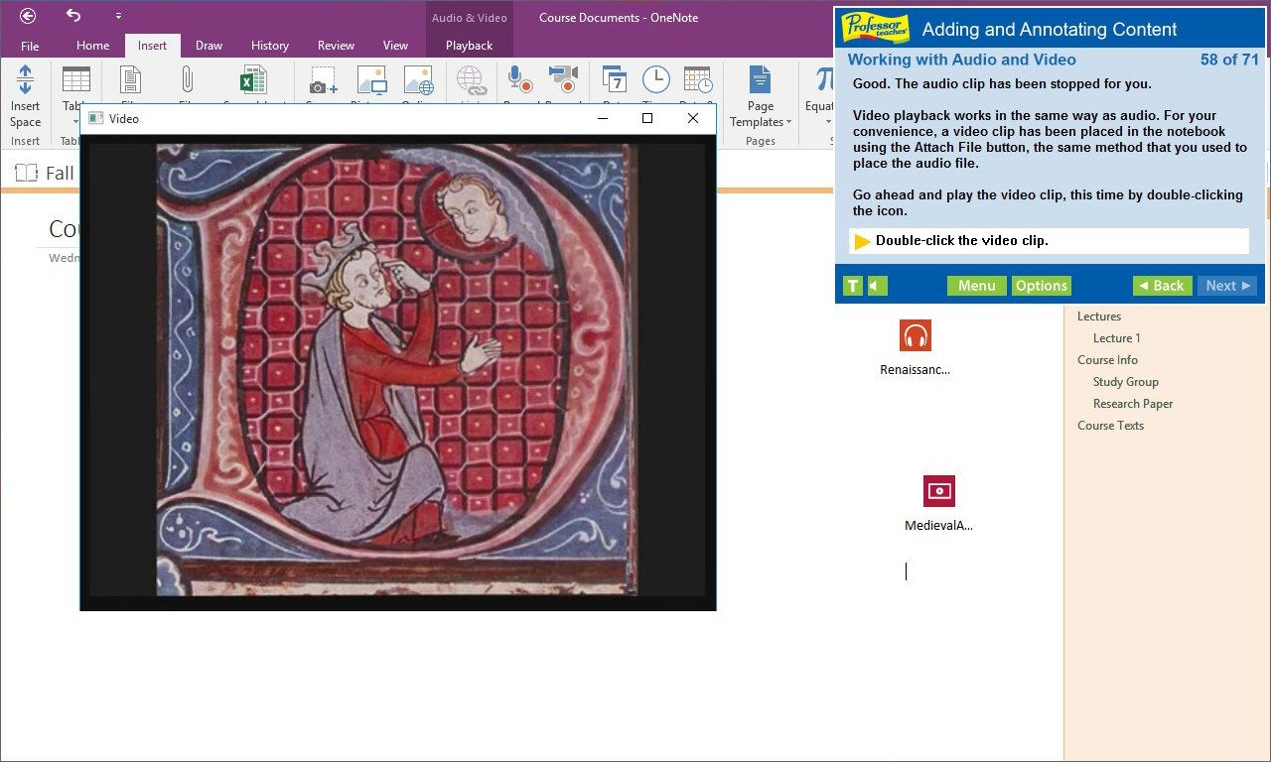Image resolution: width=1271 pixels, height=762 pixels.
Task: Select the MedievalA video clip thumbnail
Action: coord(937,490)
